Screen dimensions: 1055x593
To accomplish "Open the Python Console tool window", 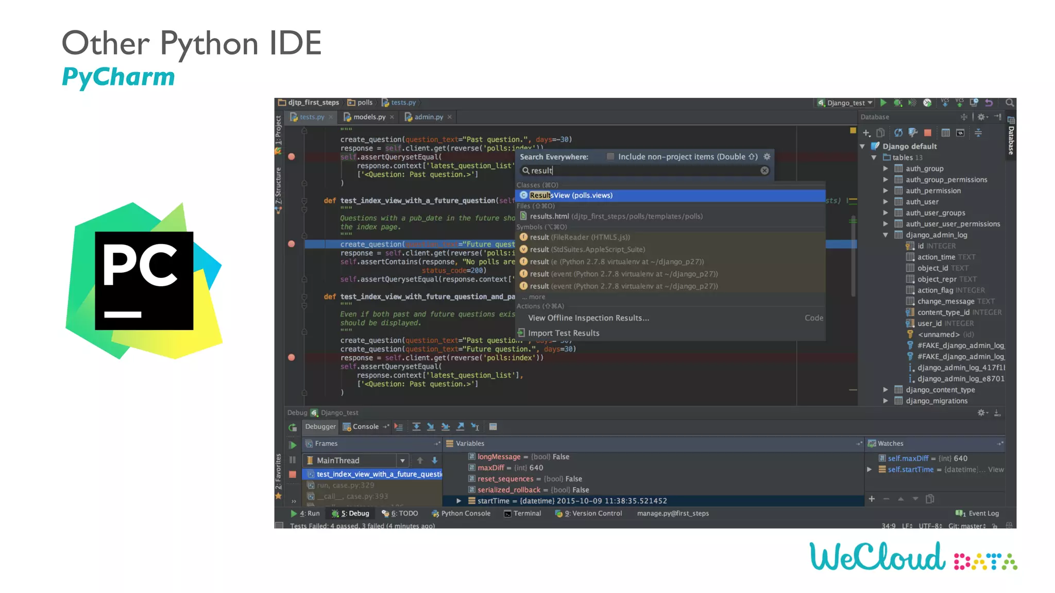I will click(x=461, y=513).
